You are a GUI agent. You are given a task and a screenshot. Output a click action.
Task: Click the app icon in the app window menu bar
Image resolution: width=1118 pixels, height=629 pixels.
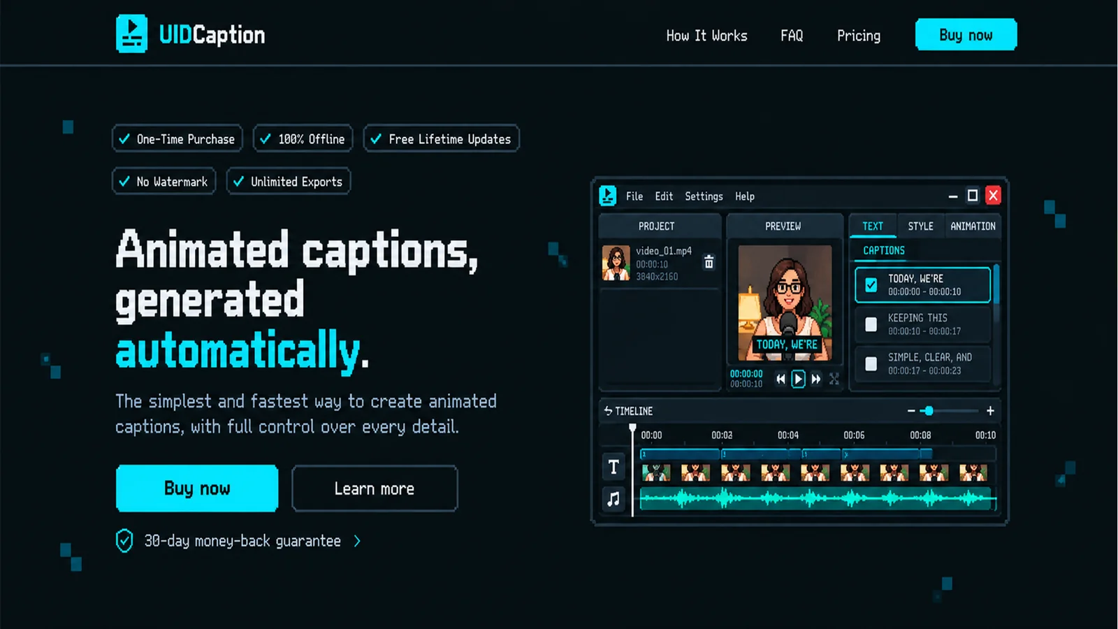point(608,196)
